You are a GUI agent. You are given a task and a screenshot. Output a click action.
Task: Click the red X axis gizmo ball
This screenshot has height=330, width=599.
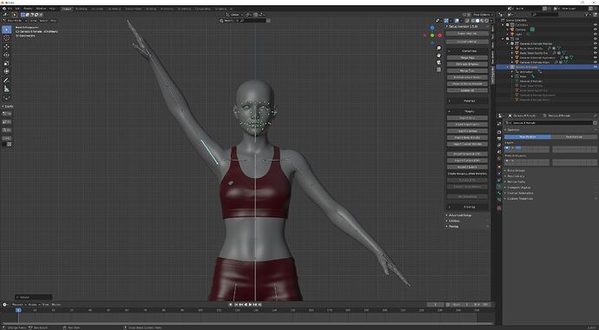[439, 35]
